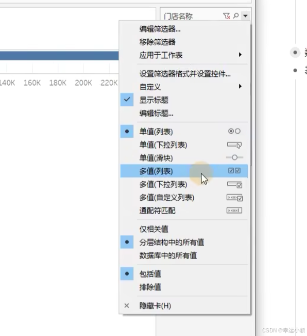Select 单值(下拉列表) filter mode

pos(184,145)
